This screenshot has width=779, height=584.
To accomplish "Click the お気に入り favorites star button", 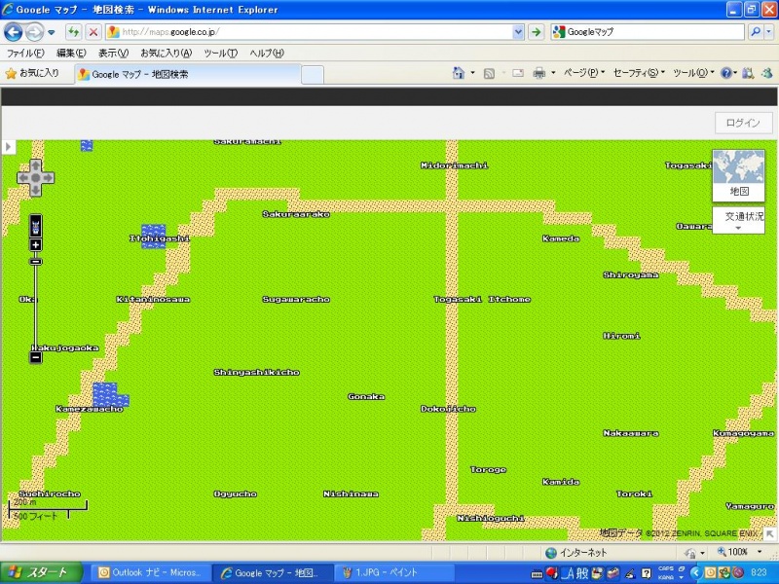I will pyautogui.click(x=32, y=74).
